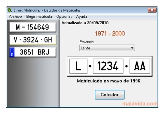This screenshot has height=113, width=165.
Task: Click the Actualizado a 30/09/2010 label
Action: point(85,23)
